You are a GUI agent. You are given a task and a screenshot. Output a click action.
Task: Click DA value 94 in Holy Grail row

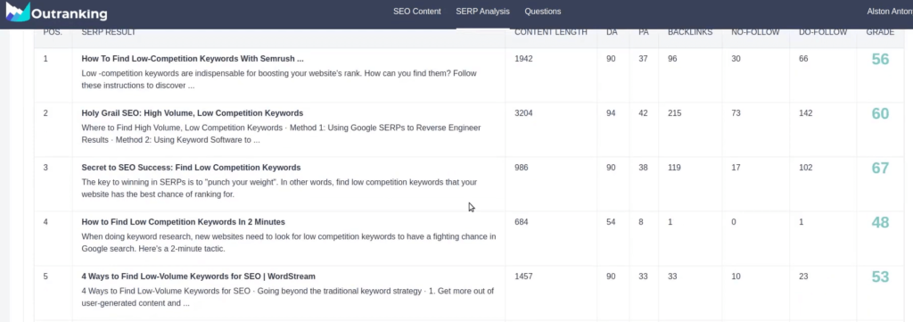click(x=611, y=113)
